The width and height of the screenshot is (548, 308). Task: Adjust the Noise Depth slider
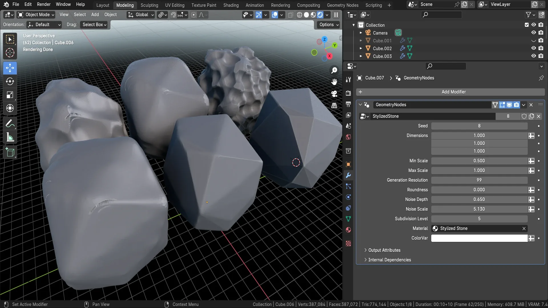(x=479, y=199)
